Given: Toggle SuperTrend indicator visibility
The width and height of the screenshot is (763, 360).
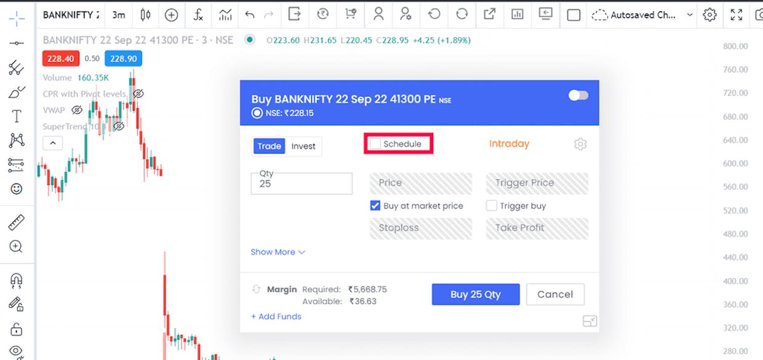Looking at the screenshot, I should click(x=119, y=126).
